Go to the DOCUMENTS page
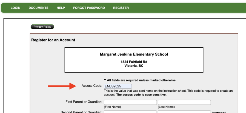 click(x=38, y=8)
